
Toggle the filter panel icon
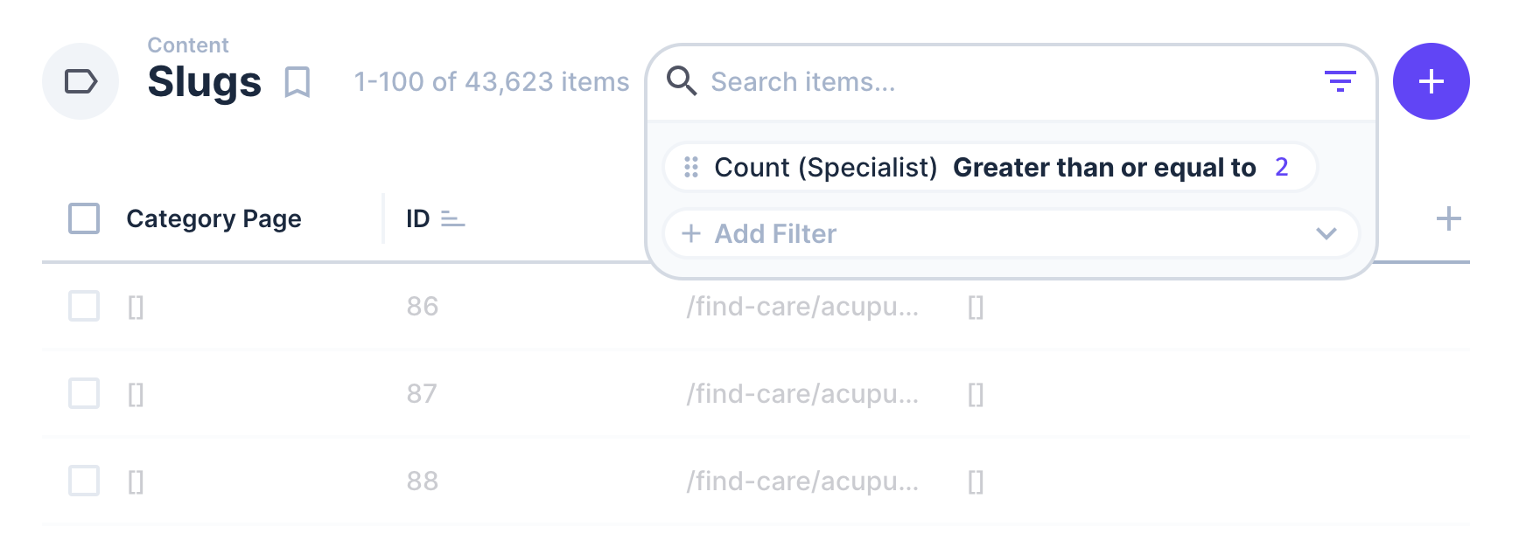tap(1340, 81)
